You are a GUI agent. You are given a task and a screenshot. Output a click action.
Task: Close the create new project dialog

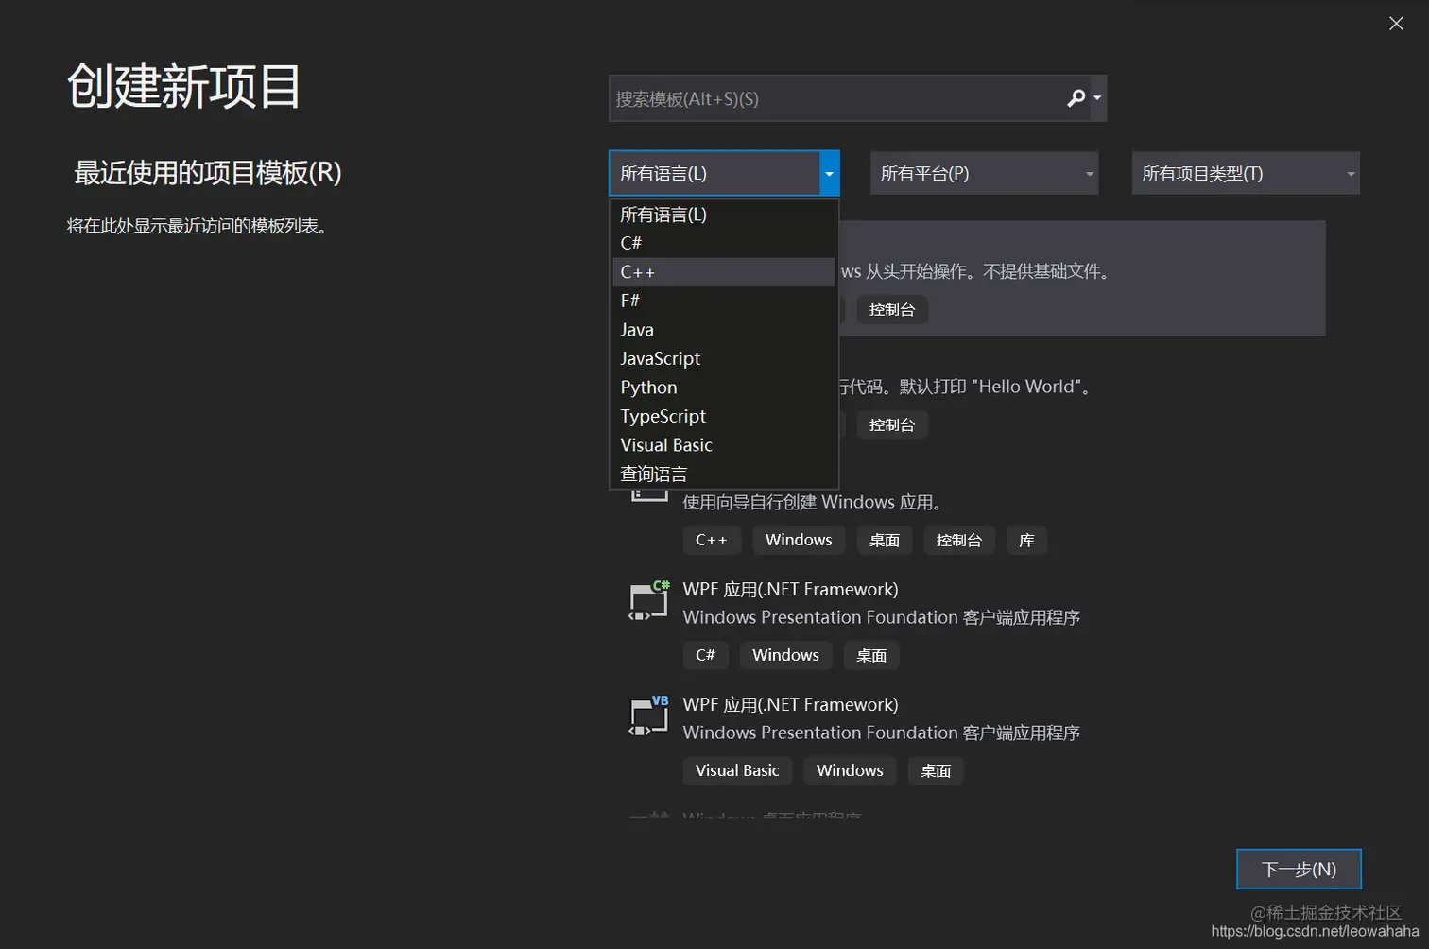point(1396,24)
